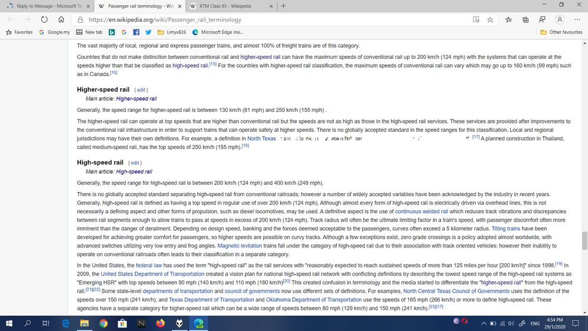Open the Favorites bookmark bar item

click(x=19, y=32)
